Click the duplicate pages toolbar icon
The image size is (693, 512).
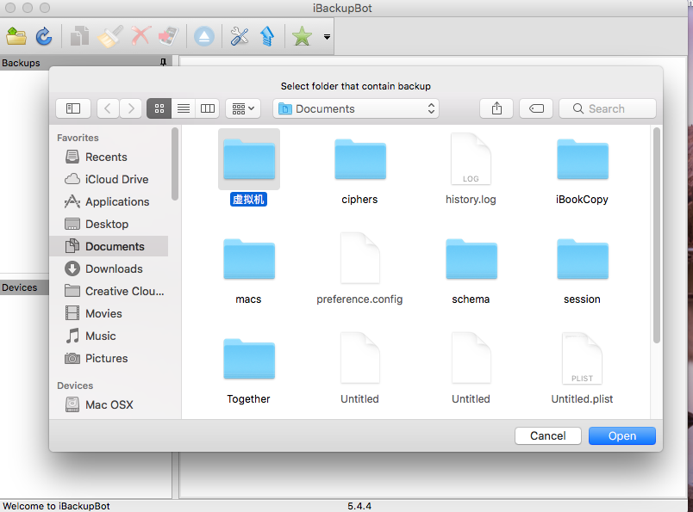tap(80, 36)
